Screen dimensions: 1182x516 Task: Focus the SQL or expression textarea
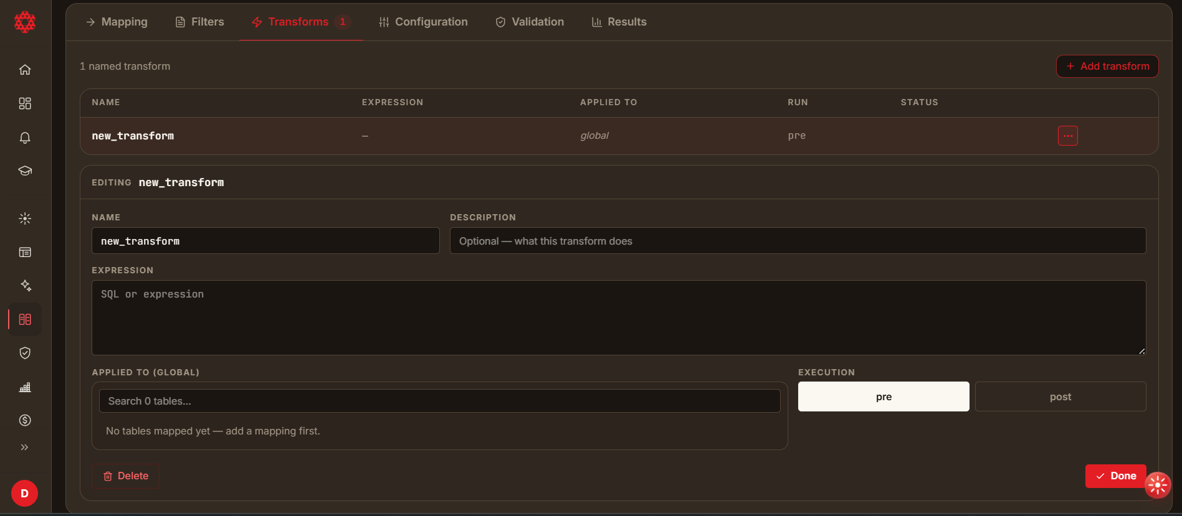coord(619,318)
